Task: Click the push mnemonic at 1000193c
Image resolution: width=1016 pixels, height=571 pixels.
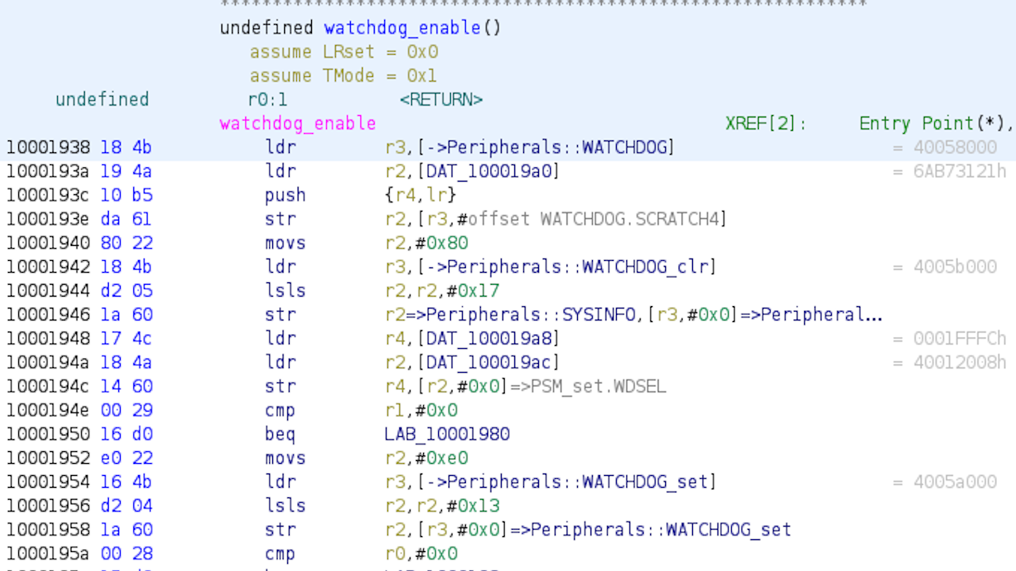Action: coord(285,195)
